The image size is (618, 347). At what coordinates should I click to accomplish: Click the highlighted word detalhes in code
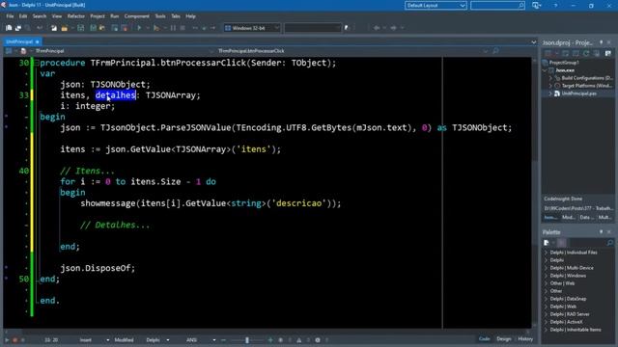(x=116, y=95)
